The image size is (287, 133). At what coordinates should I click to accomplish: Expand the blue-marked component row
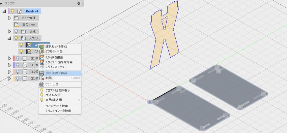(9, 65)
